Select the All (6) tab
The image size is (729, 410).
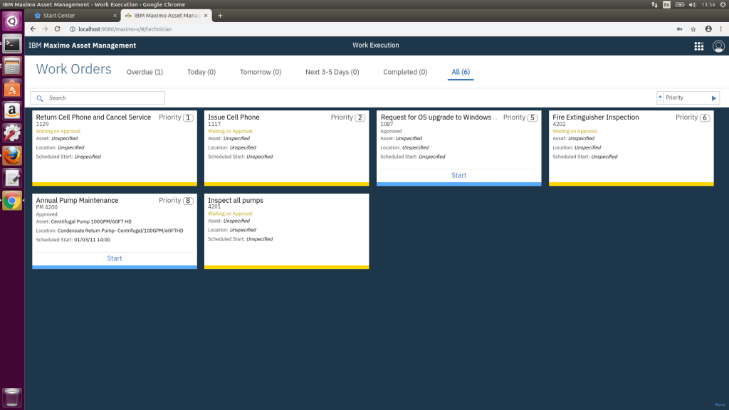pos(461,72)
